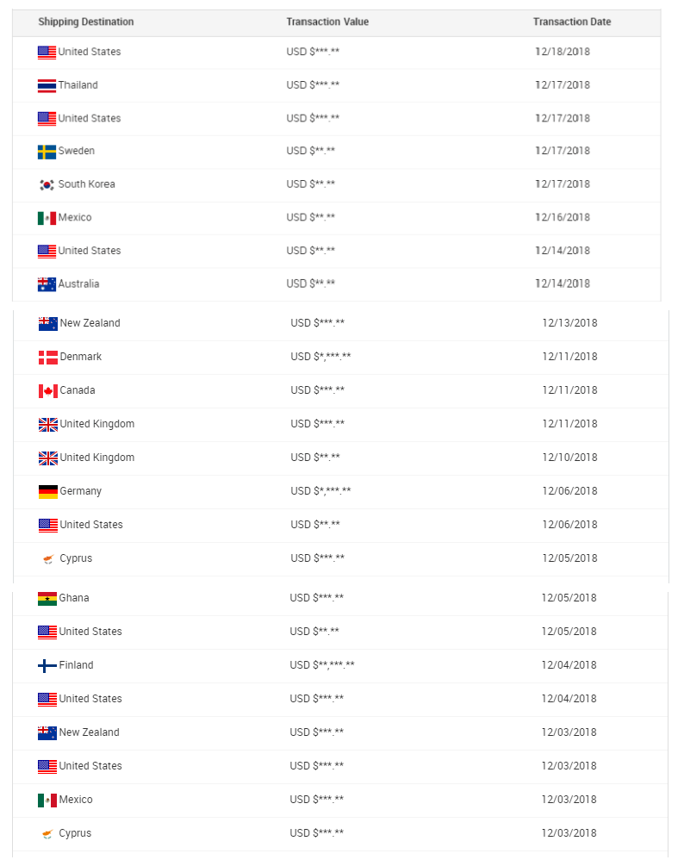The width and height of the screenshot is (684, 866).
Task: Click the Sweden flag icon
Action: (47, 152)
